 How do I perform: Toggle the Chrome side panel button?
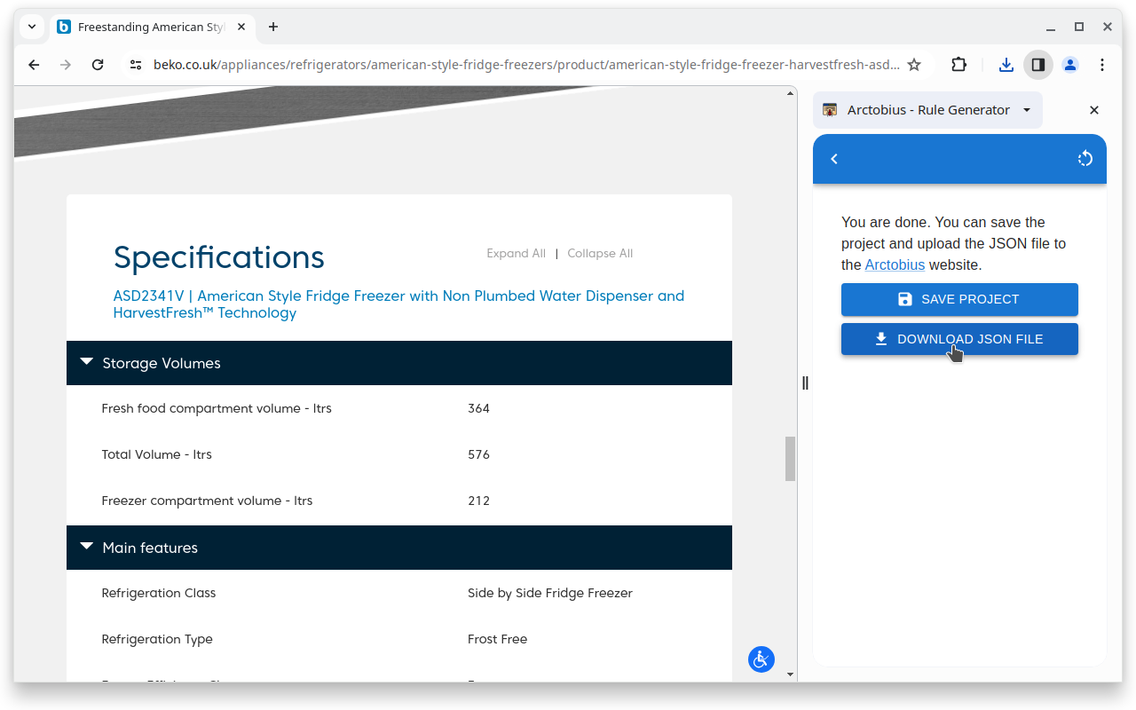(x=1037, y=65)
